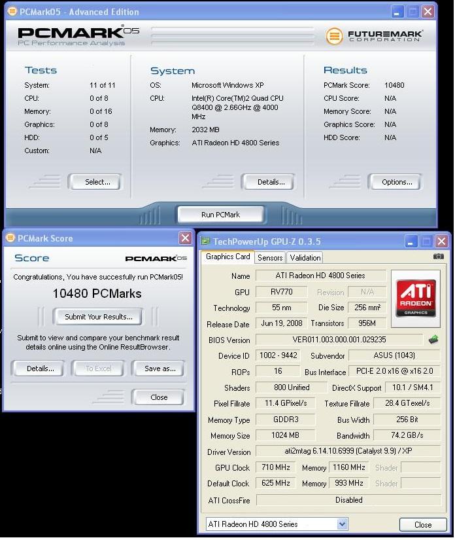Click the Device ID 1002 - 9442 field

278,356
